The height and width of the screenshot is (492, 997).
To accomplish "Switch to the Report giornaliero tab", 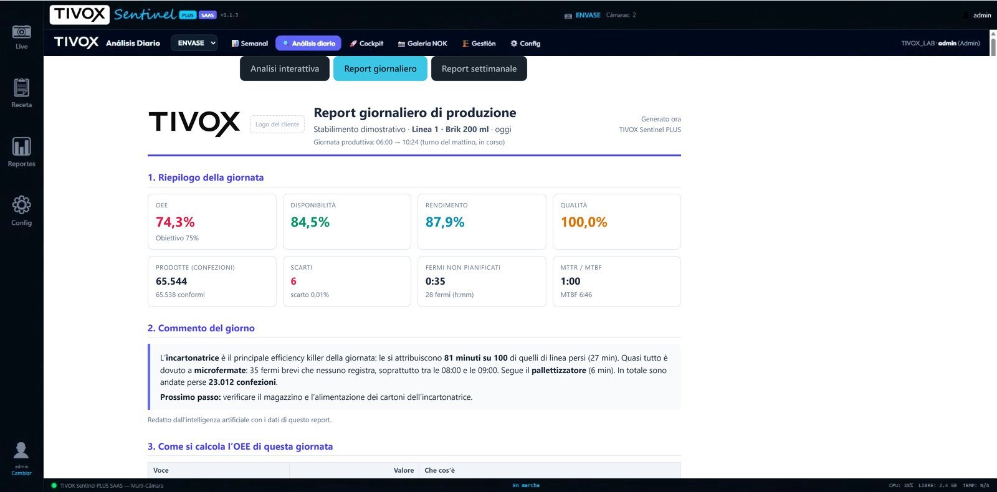I will (380, 69).
